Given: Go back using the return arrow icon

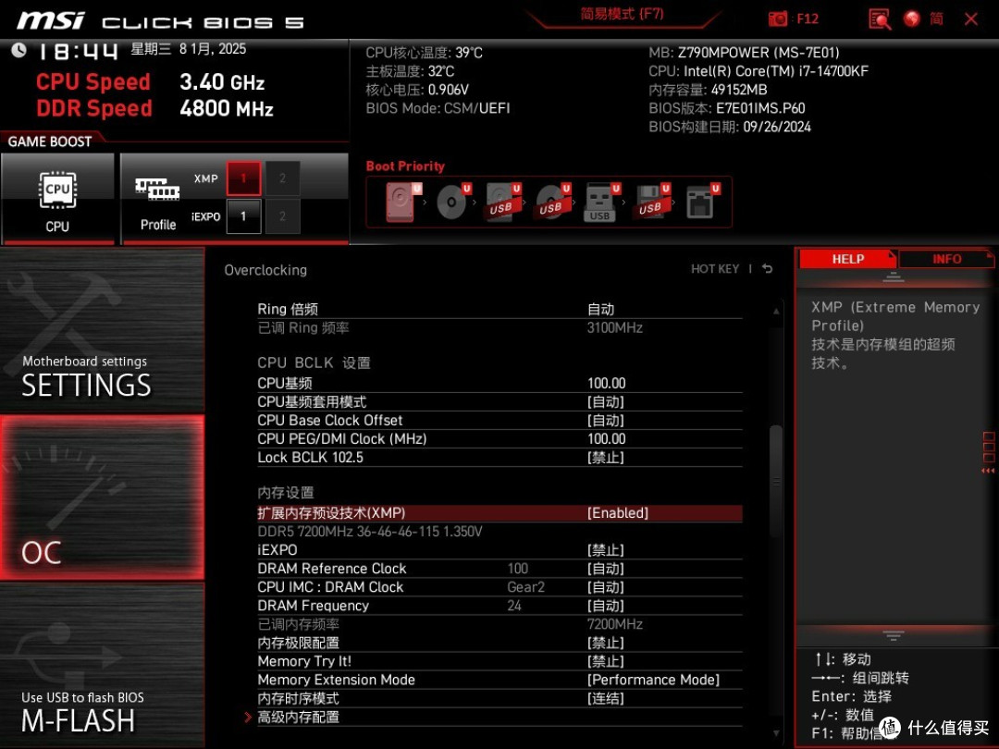Looking at the screenshot, I should (x=768, y=269).
